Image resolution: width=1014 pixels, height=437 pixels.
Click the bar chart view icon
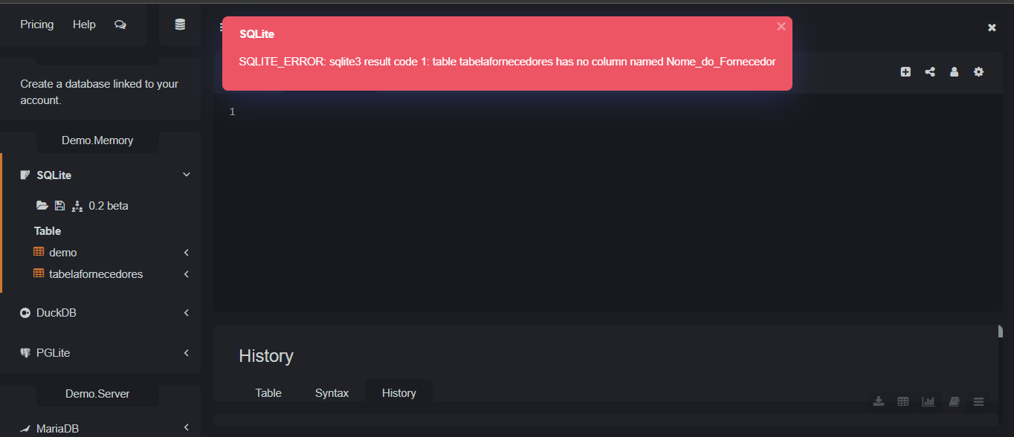[929, 401]
